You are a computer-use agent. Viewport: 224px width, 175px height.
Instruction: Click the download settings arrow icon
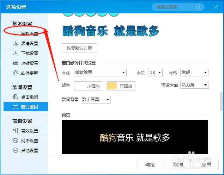pos(16,53)
